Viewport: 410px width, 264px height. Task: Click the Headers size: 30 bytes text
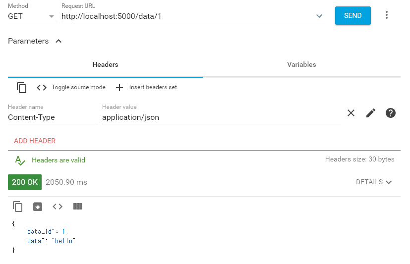tap(360, 159)
